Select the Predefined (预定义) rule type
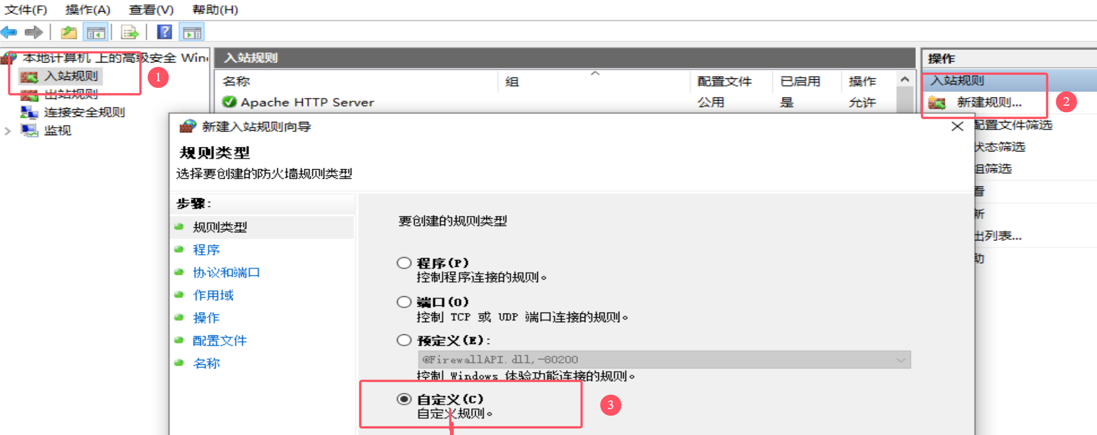The width and height of the screenshot is (1097, 435). pyautogui.click(x=404, y=340)
